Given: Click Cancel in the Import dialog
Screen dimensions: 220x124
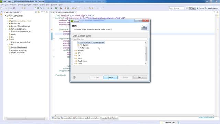Looking at the screenshot, I should coord(140,77).
